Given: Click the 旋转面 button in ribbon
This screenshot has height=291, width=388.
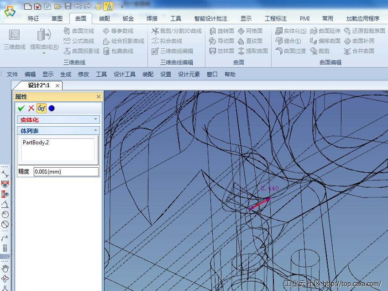Looking at the screenshot, I should pyautogui.click(x=222, y=31).
